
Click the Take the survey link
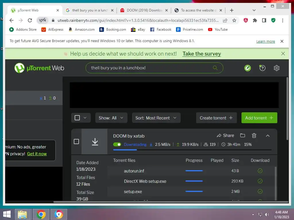(202, 54)
